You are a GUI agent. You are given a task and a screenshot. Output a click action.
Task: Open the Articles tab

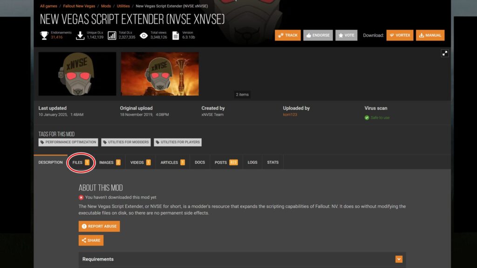[172, 162]
